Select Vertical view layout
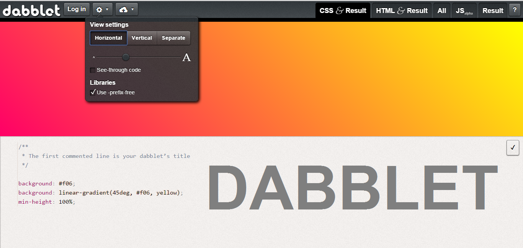 point(142,38)
